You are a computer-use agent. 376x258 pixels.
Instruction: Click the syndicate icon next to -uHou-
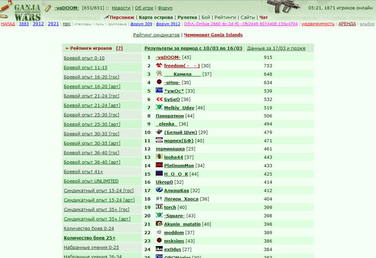(159, 82)
